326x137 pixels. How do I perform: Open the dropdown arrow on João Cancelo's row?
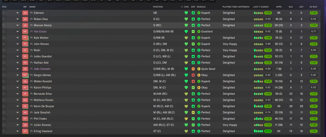click(x=18, y=69)
